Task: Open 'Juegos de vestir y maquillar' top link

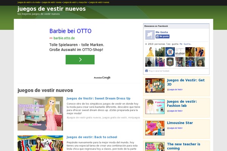Action: tap(75, 3)
